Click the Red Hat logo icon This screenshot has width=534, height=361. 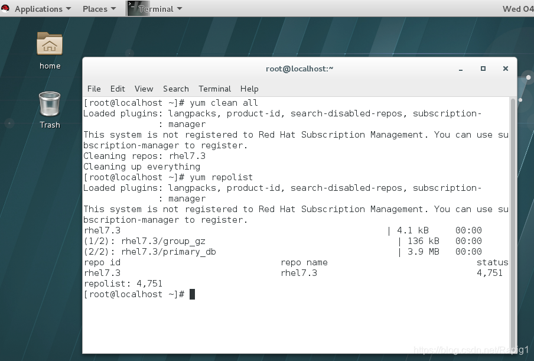[5, 8]
